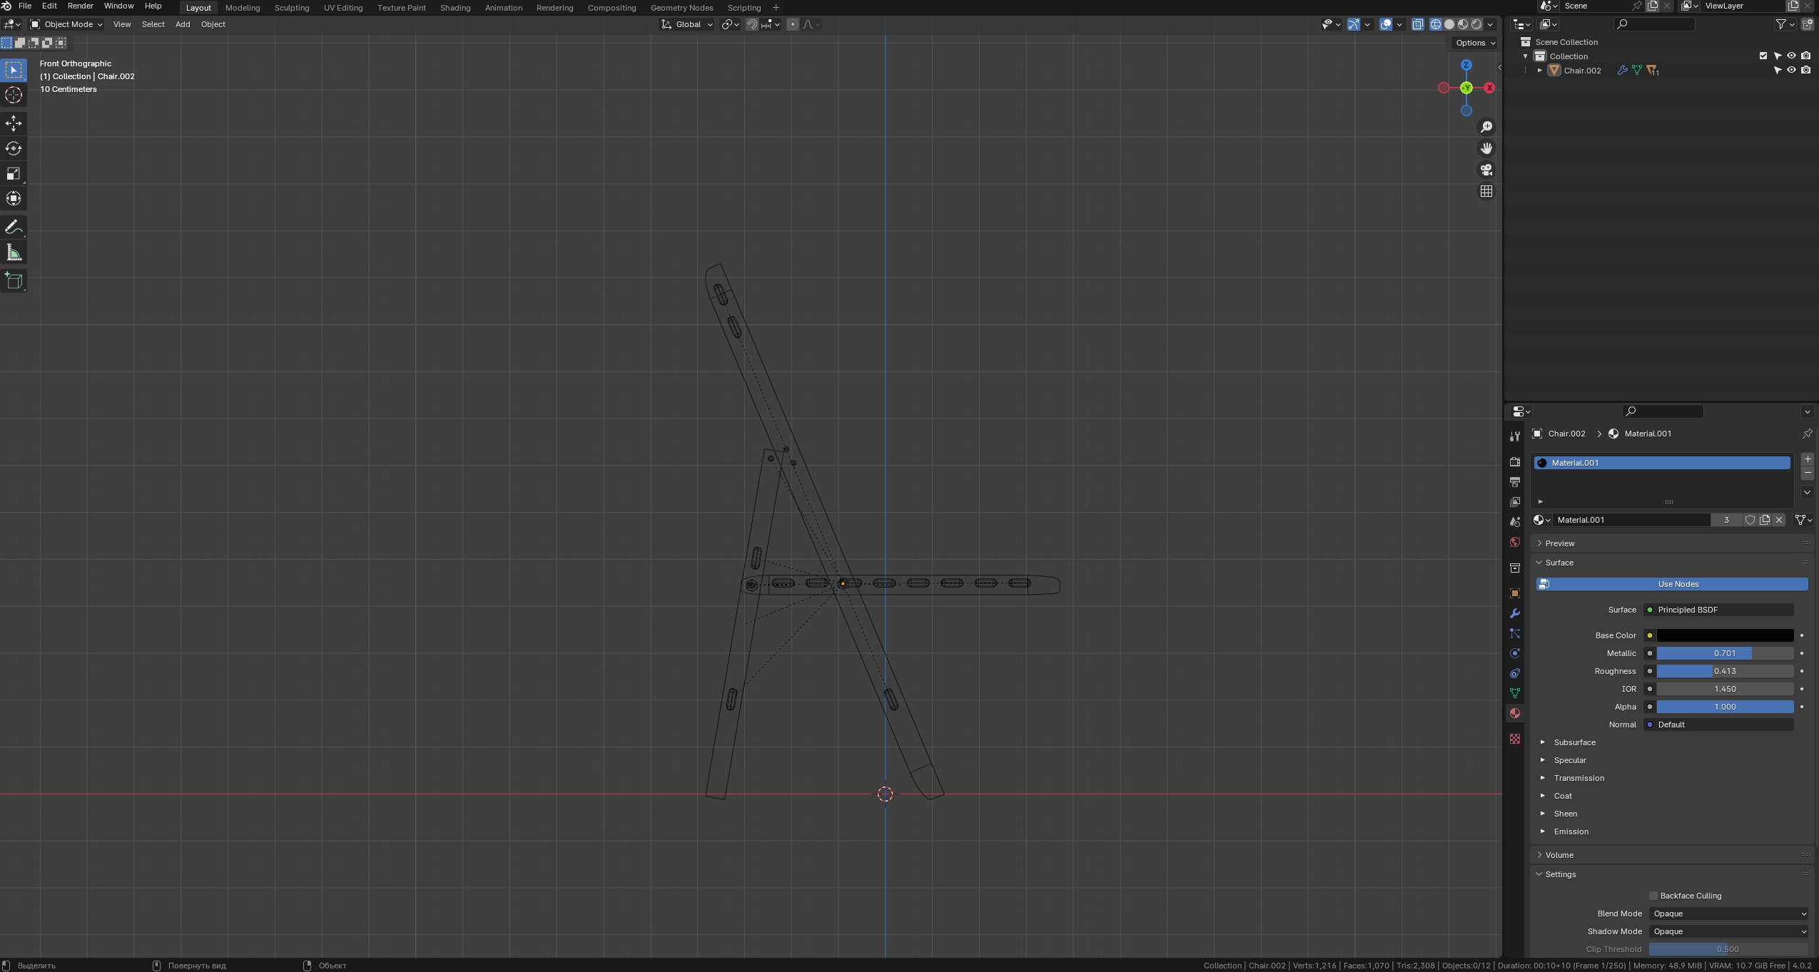Add a new material slot with the plus button
The image size is (1819, 972).
pyautogui.click(x=1808, y=459)
